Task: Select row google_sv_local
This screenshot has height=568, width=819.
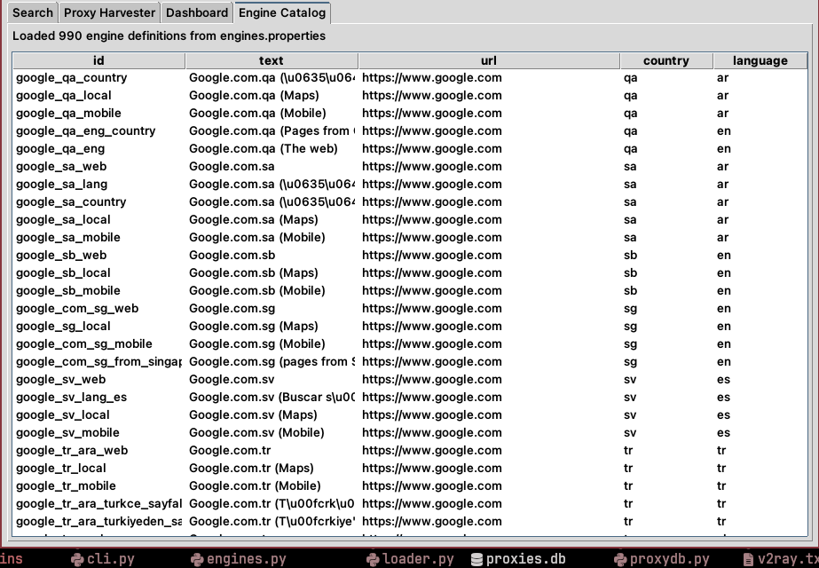Action: click(x=410, y=415)
